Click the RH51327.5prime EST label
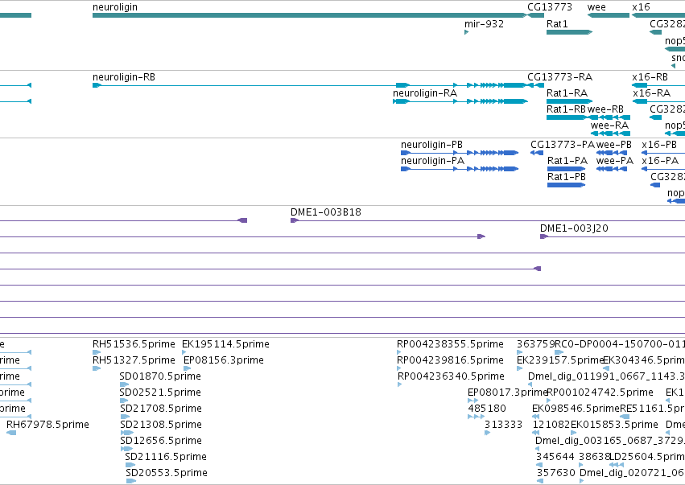The height and width of the screenshot is (485, 685). 134,360
